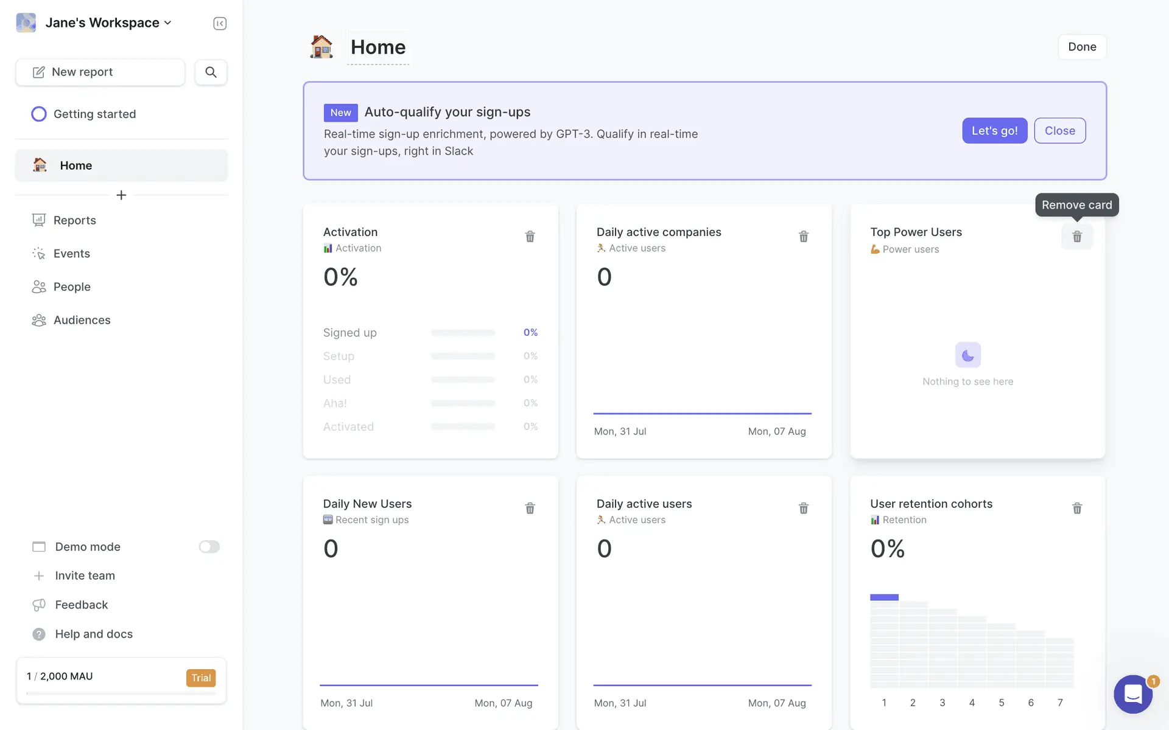
Task: Remove the Activation card via the trash icon
Action: point(530,237)
